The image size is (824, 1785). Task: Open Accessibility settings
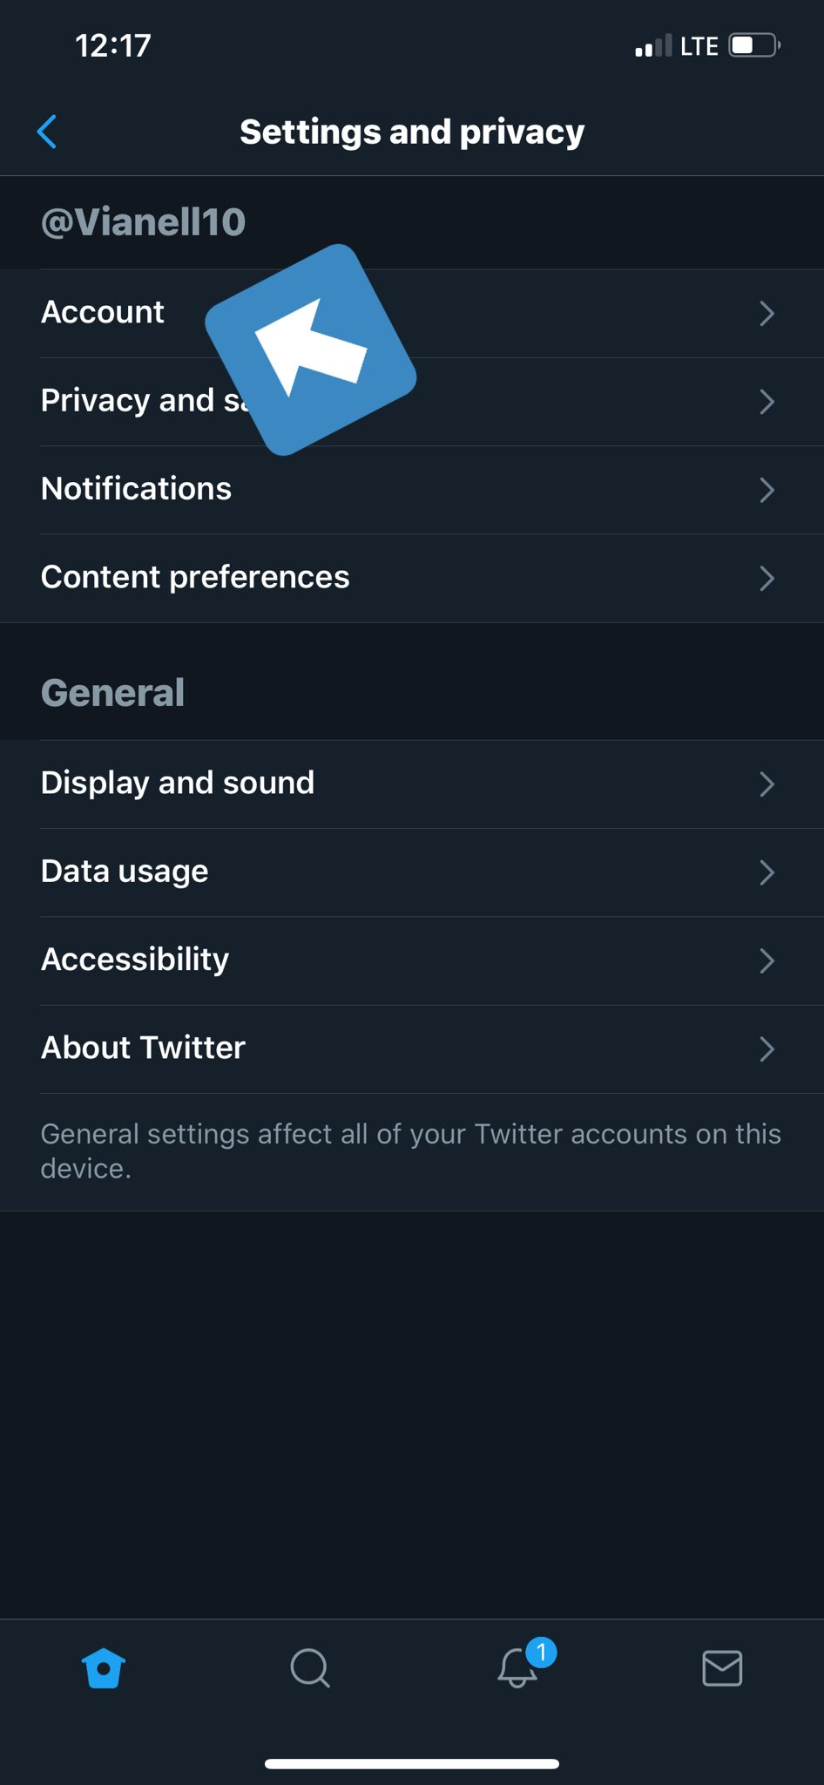point(412,960)
